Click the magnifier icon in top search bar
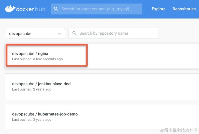Viewport: 199px width, 134px height. [56, 9]
